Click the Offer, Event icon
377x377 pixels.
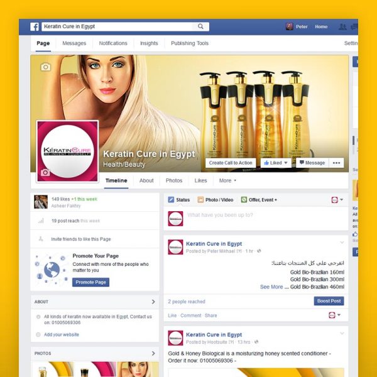[x=244, y=200]
